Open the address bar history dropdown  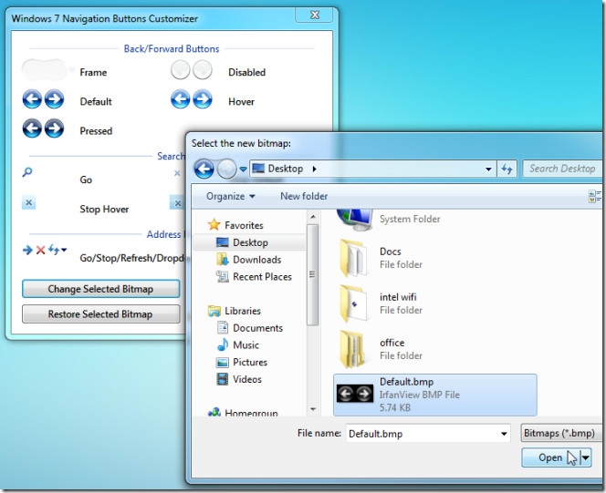(x=488, y=169)
